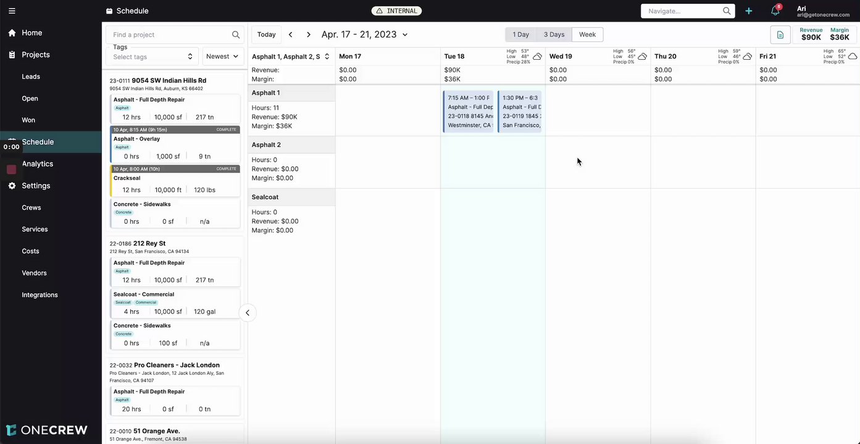
Task: Open Ari user account menu
Action: (823, 11)
